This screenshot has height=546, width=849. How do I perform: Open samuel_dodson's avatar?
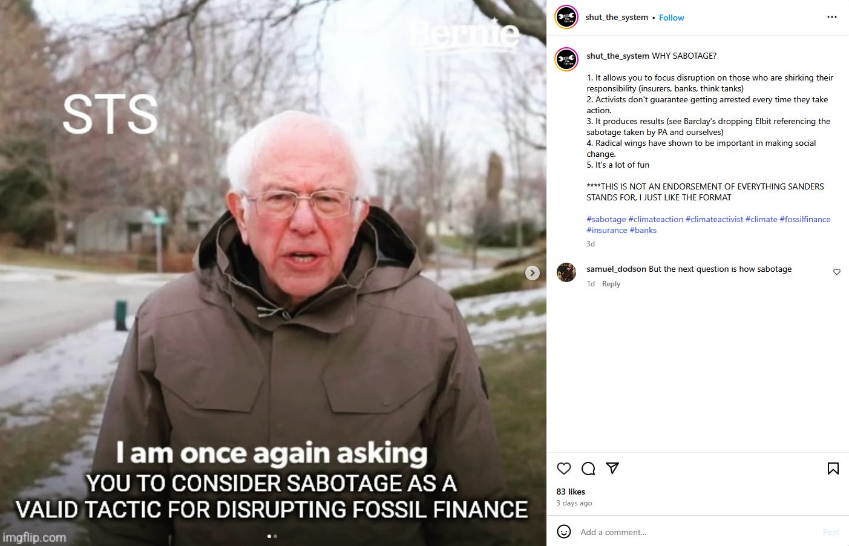[566, 272]
